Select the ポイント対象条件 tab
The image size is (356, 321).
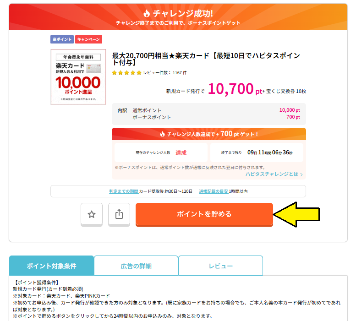click(x=51, y=266)
